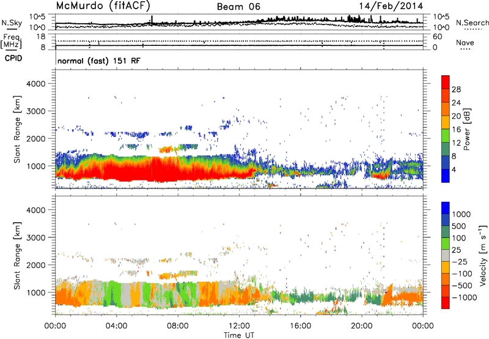Click the McMurdo (fitACF) title text
The height and width of the screenshot is (339, 489).
coord(103,6)
